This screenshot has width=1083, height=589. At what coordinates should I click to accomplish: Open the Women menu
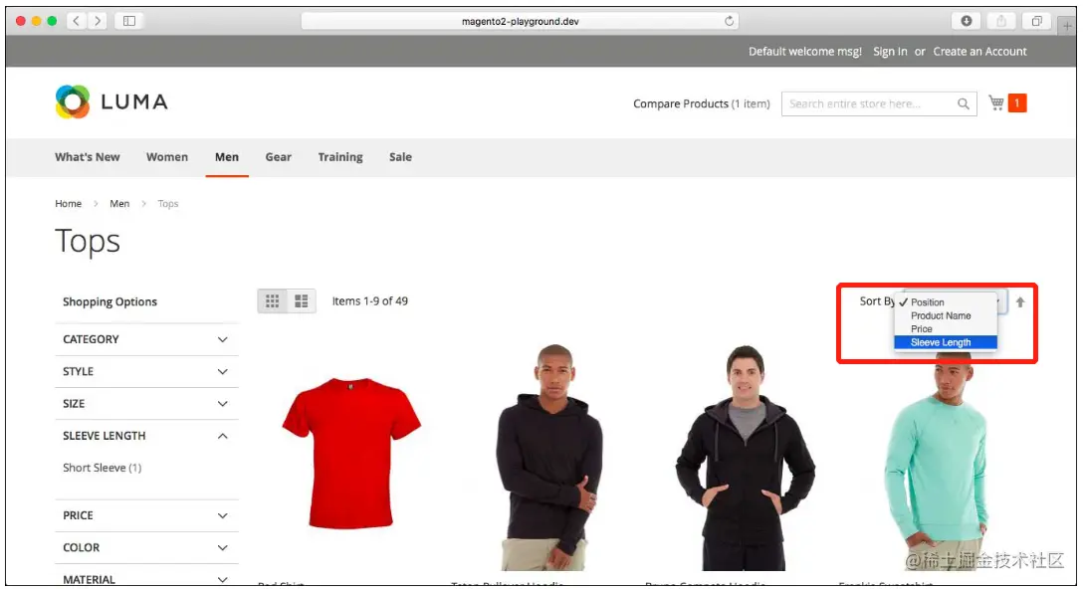click(x=167, y=157)
